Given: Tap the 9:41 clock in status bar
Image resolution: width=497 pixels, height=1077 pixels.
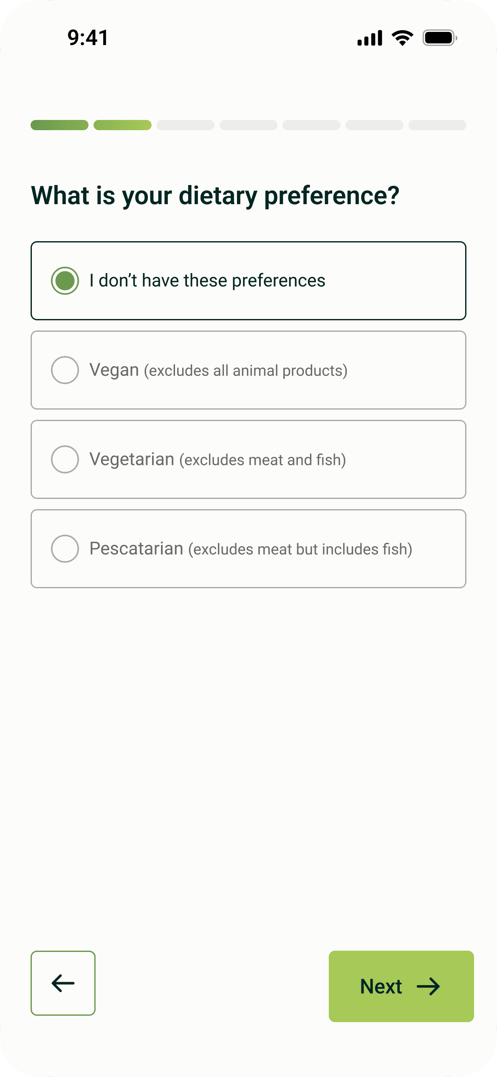Looking at the screenshot, I should coord(88,38).
